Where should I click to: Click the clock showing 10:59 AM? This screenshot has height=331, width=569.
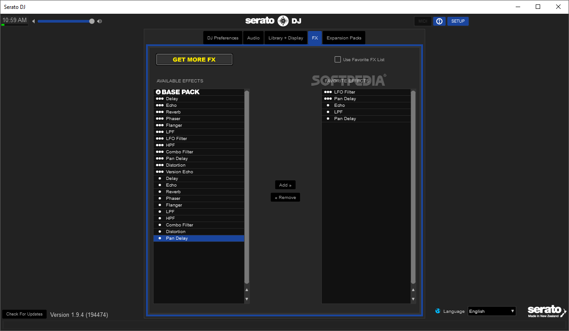pyautogui.click(x=15, y=20)
